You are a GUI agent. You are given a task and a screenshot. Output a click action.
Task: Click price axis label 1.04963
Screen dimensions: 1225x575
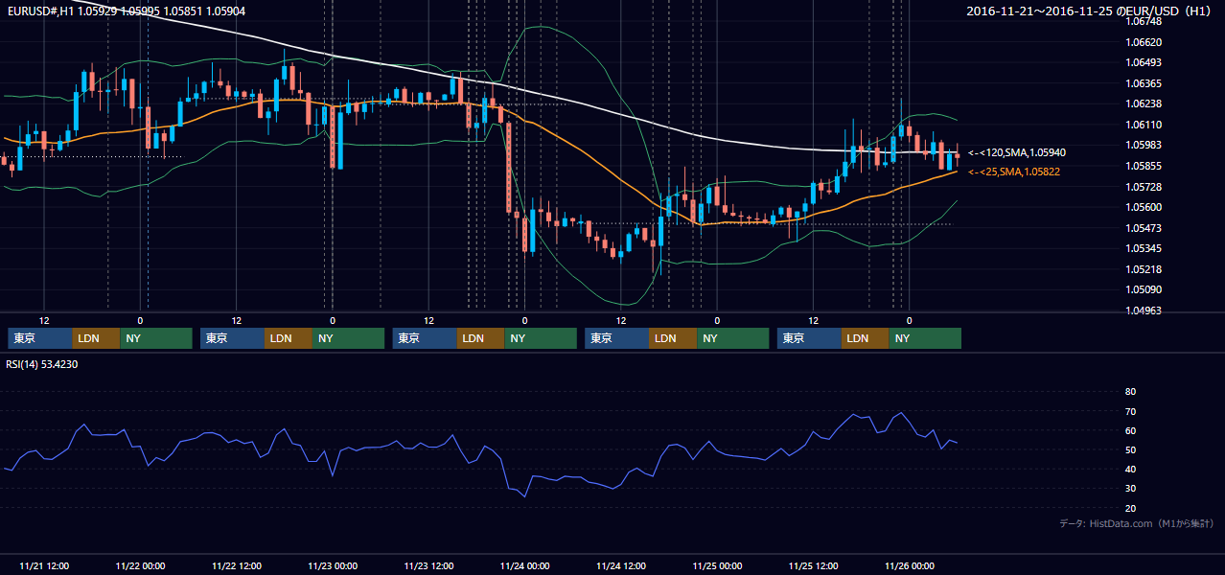coord(1142,310)
